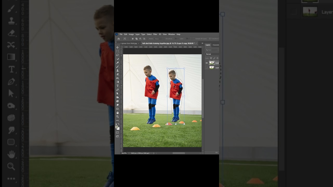333x187 pixels.
Task: Select the Pen tool
Action: coord(117,90)
